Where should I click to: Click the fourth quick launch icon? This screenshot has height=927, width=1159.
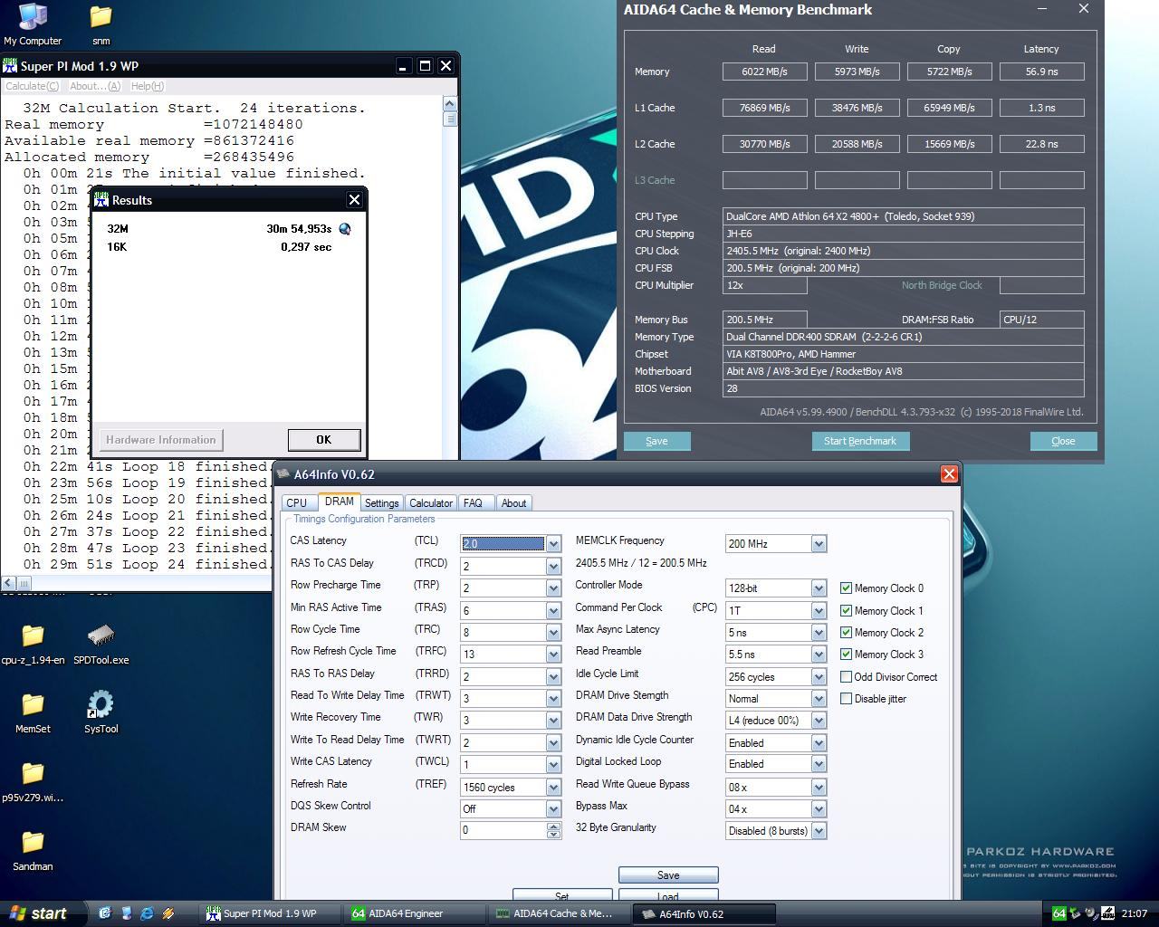(x=167, y=913)
